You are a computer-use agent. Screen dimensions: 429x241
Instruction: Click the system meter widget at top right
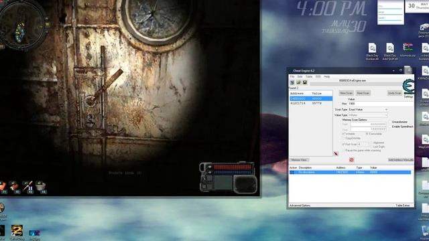[390, 12]
